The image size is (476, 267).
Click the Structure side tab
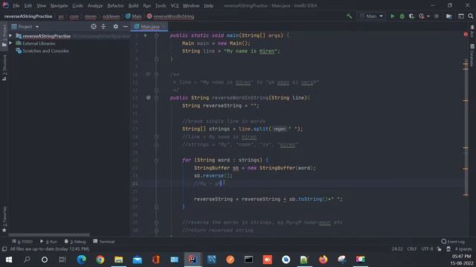4,67
